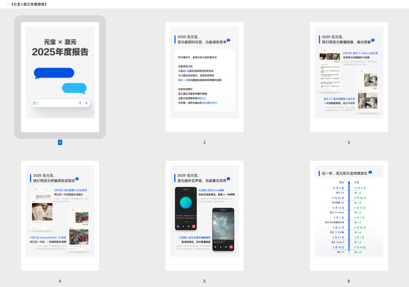Click the page number label 3
The height and width of the screenshot is (287, 409).
pyautogui.click(x=349, y=142)
